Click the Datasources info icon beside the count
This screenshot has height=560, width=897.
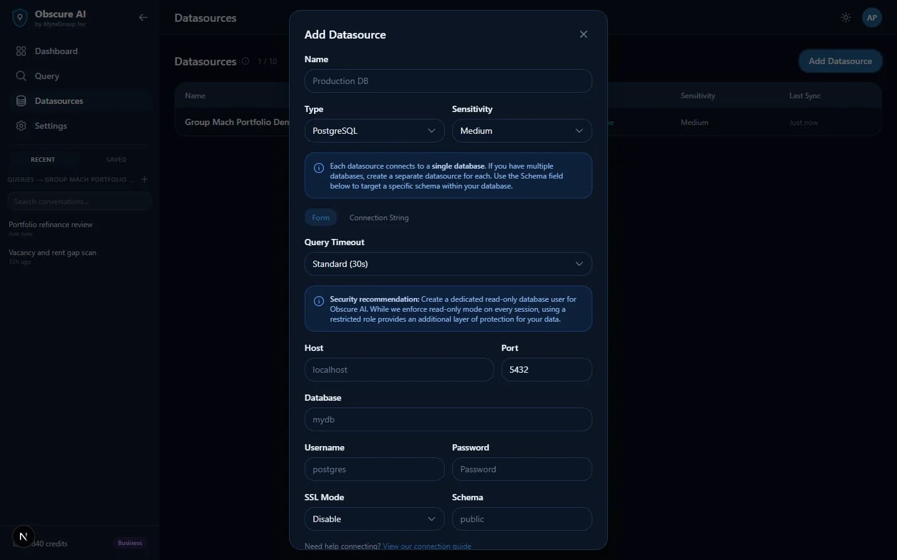click(x=245, y=61)
